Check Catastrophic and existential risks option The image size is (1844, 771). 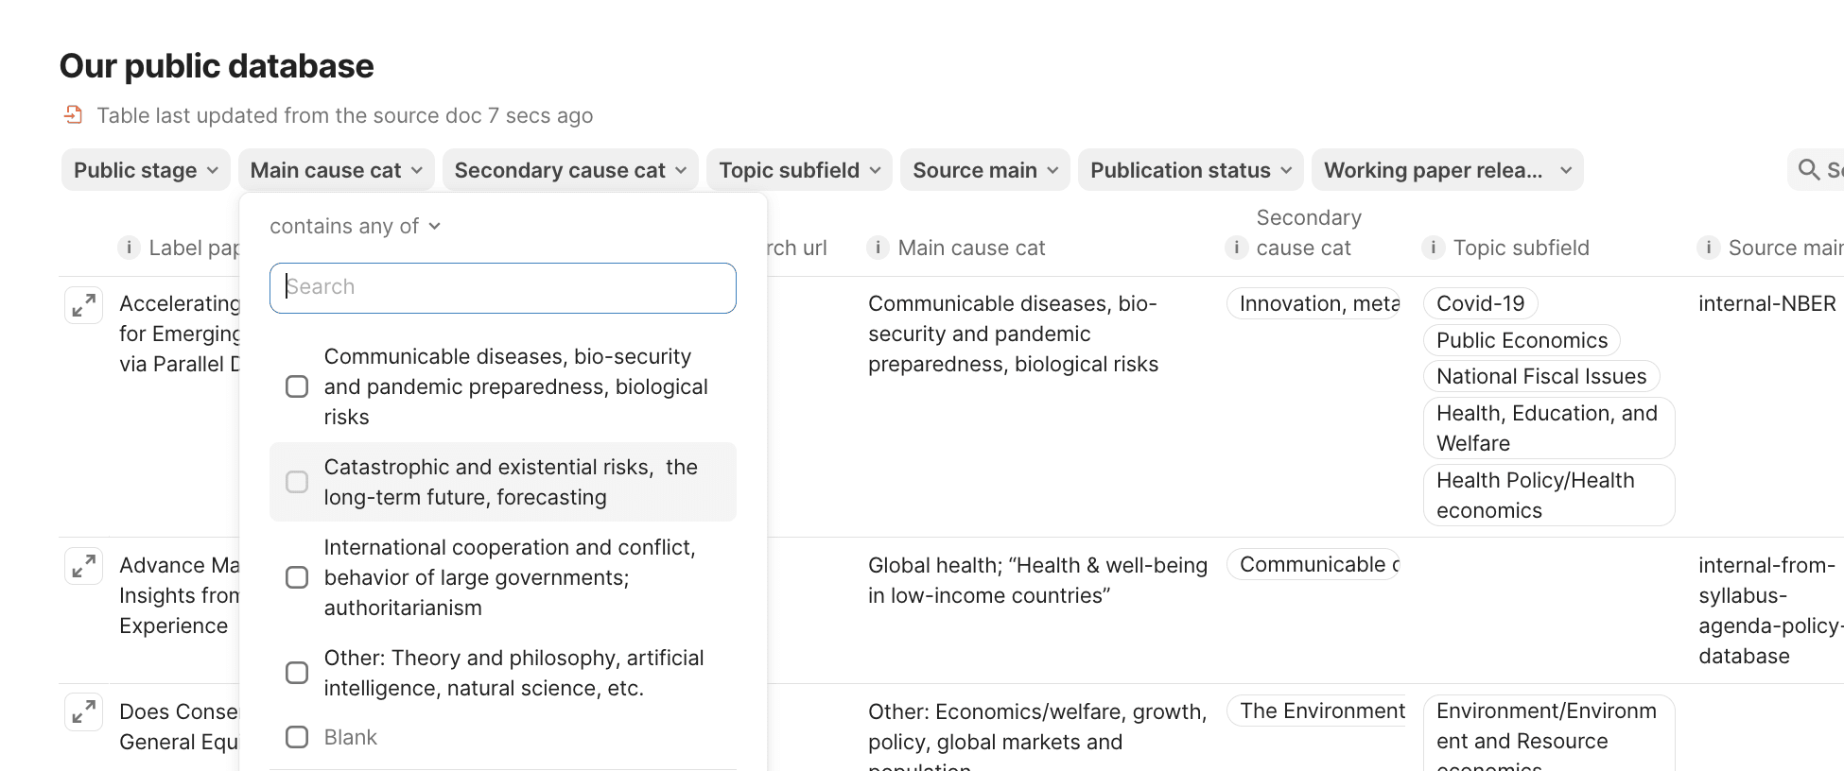point(297,483)
